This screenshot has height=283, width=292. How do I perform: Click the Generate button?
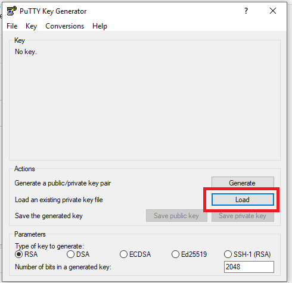243,183
